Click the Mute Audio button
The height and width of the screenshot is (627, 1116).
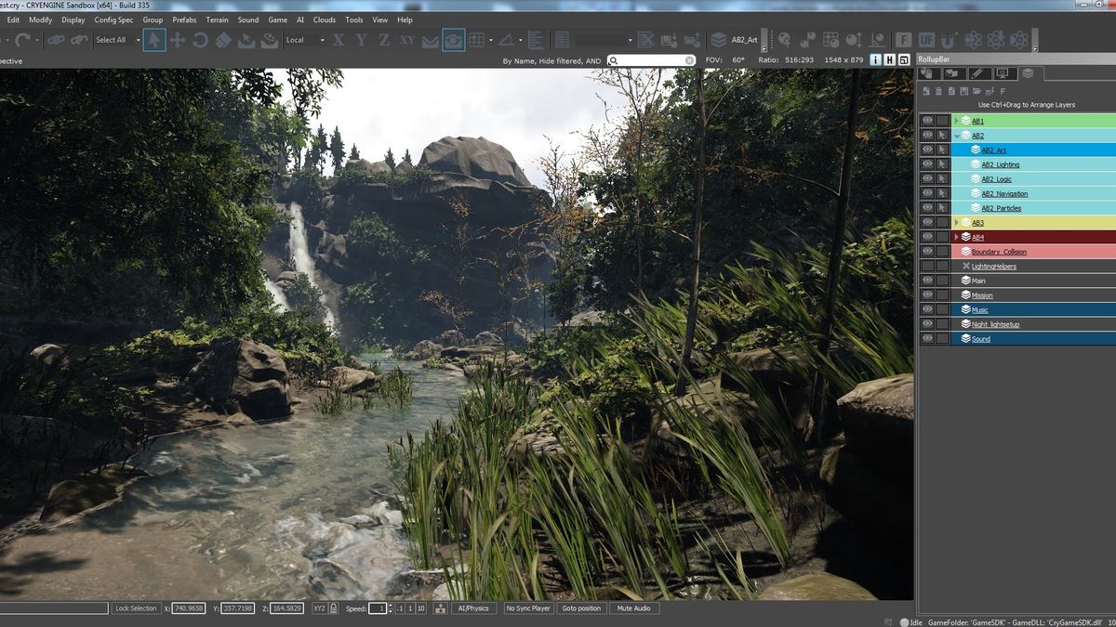click(633, 608)
